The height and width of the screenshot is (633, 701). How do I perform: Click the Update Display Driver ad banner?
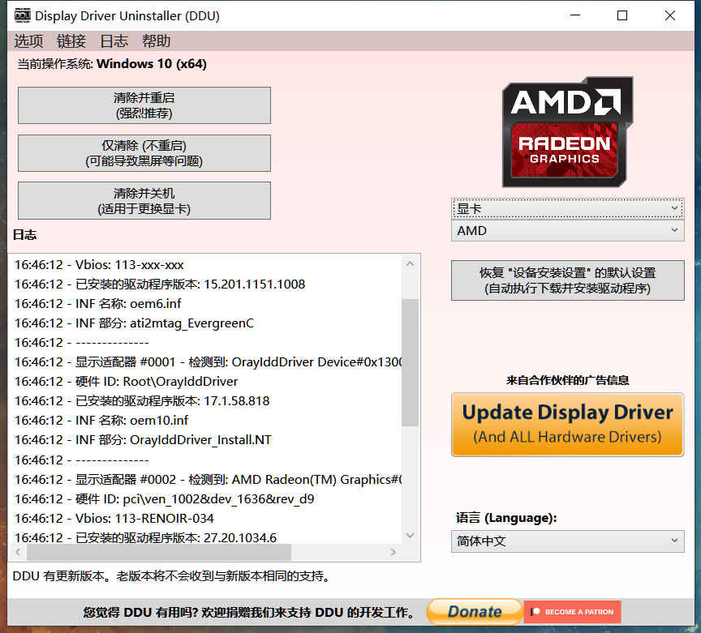567,425
